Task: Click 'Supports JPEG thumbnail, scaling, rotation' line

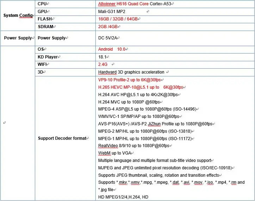Action: (x=158, y=175)
